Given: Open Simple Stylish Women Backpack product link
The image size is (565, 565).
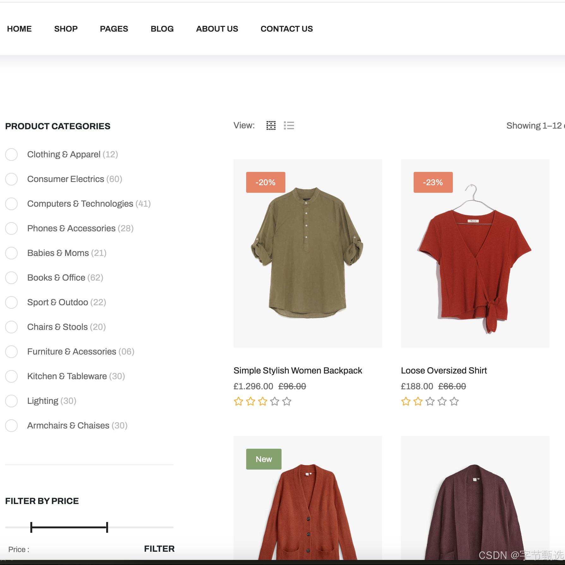Looking at the screenshot, I should coord(298,370).
